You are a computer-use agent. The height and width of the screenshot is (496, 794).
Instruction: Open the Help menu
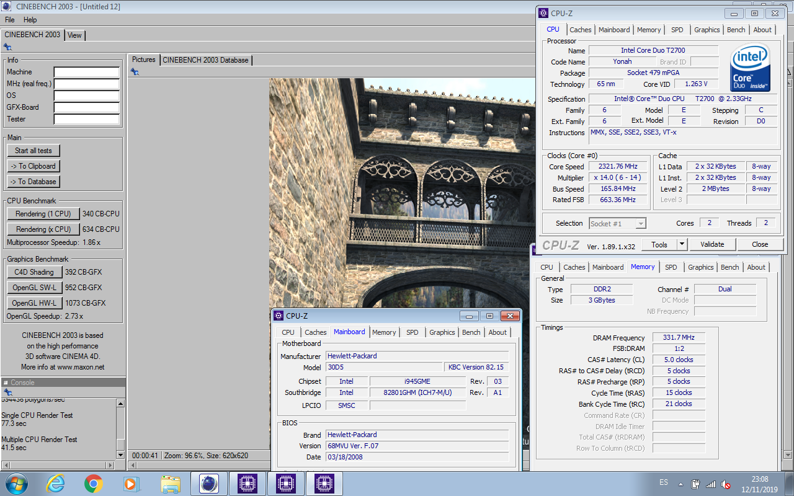pyautogui.click(x=30, y=20)
